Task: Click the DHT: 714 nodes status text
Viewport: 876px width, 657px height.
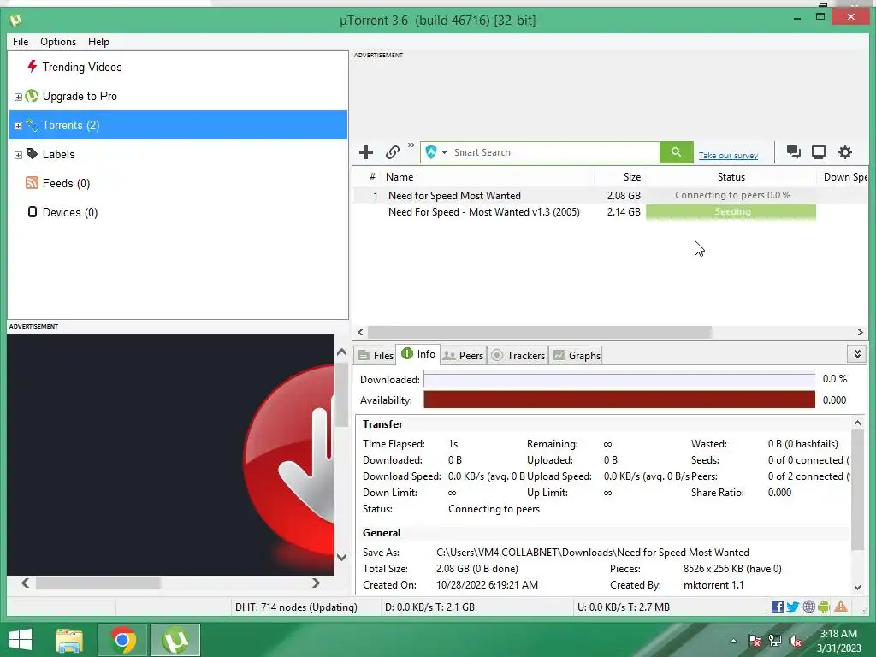Action: (x=296, y=607)
